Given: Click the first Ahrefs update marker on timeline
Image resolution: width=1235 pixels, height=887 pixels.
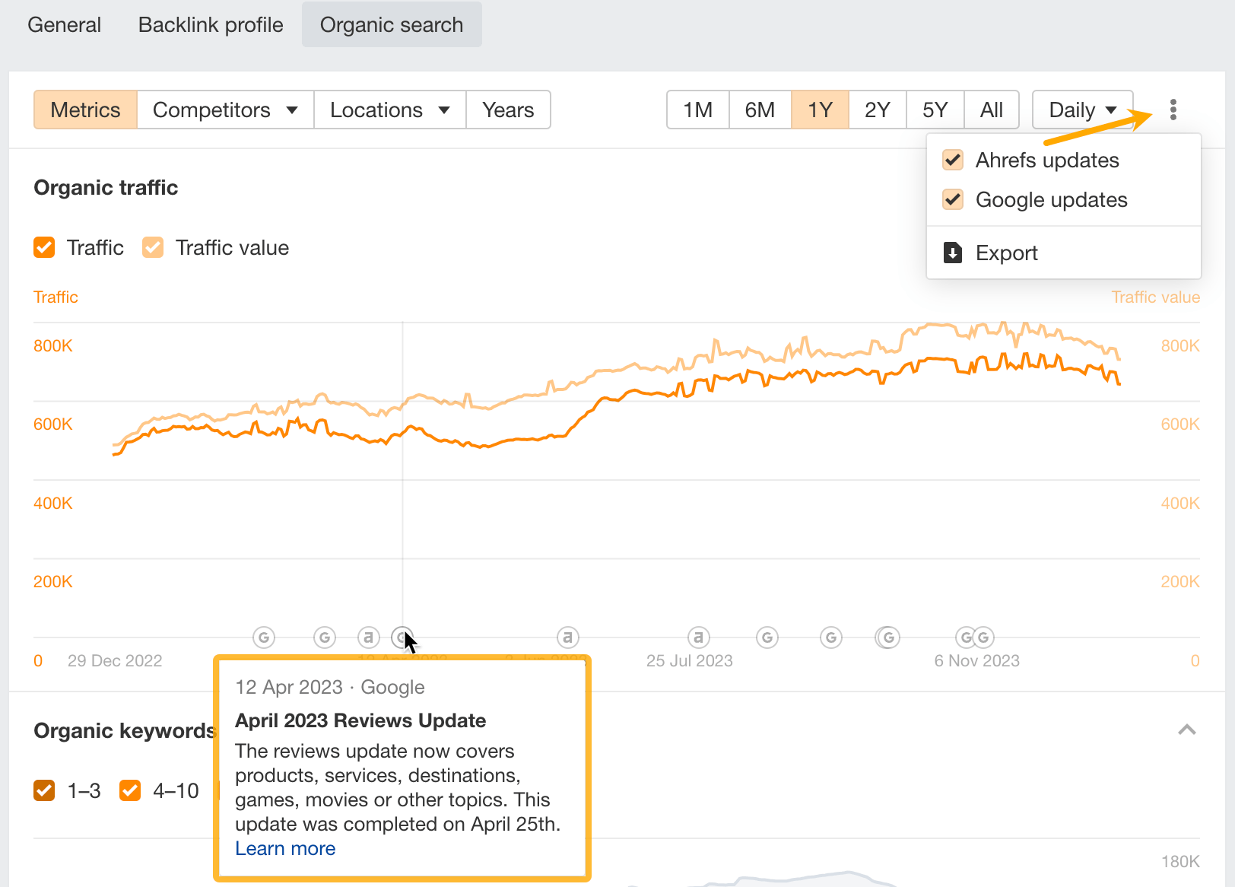Looking at the screenshot, I should (369, 637).
